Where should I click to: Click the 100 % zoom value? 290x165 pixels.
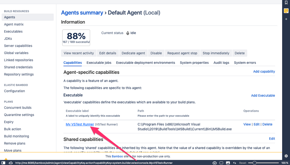pos(285,163)
